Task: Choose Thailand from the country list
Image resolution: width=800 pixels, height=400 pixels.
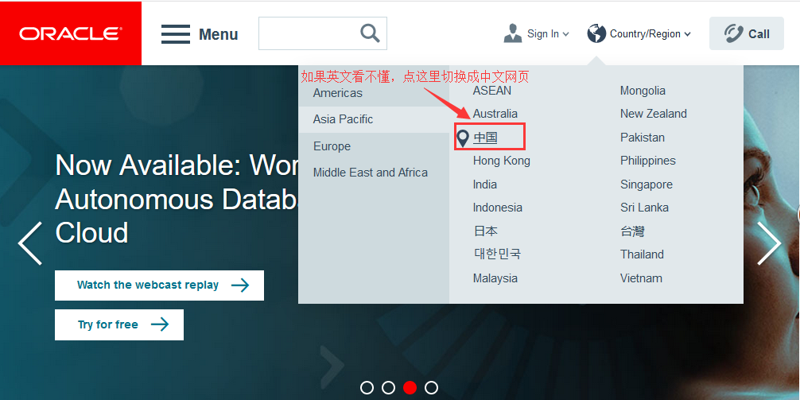Action: pyautogui.click(x=642, y=254)
